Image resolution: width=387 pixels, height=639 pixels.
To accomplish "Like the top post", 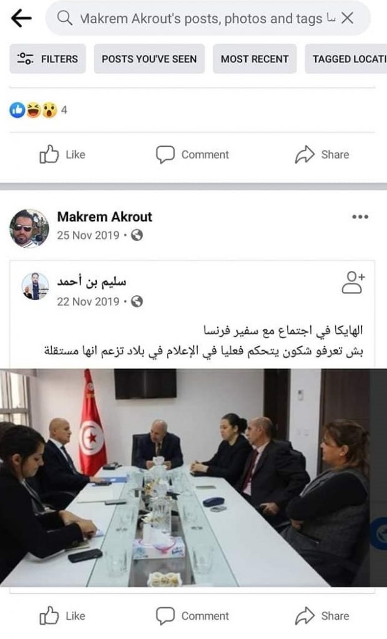I will 62,155.
